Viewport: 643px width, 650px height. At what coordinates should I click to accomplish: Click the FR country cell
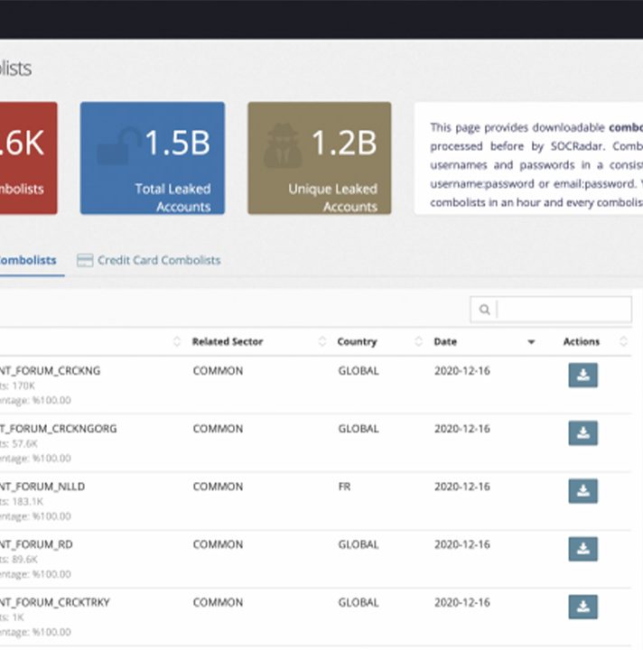[344, 487]
